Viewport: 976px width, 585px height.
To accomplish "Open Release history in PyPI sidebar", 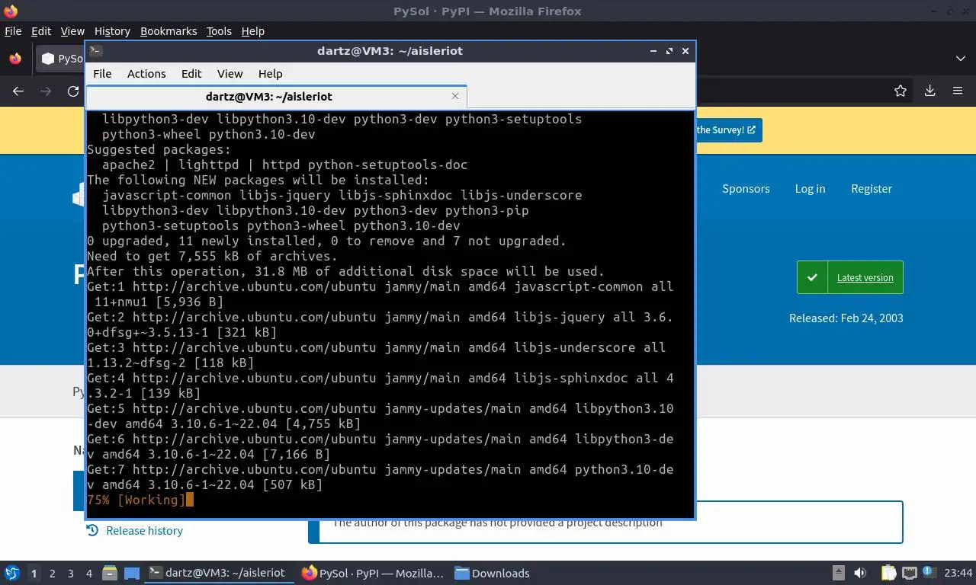I will 136,531.
